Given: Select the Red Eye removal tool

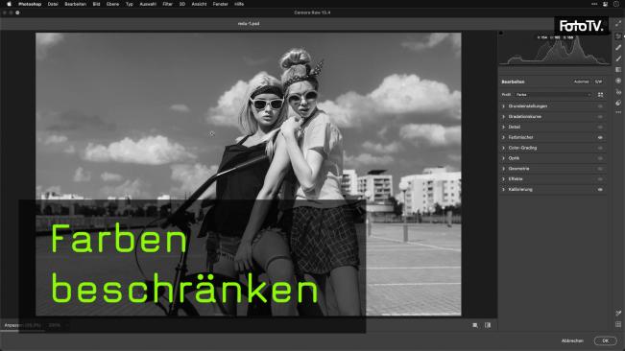Looking at the screenshot, I should pyautogui.click(x=618, y=92).
